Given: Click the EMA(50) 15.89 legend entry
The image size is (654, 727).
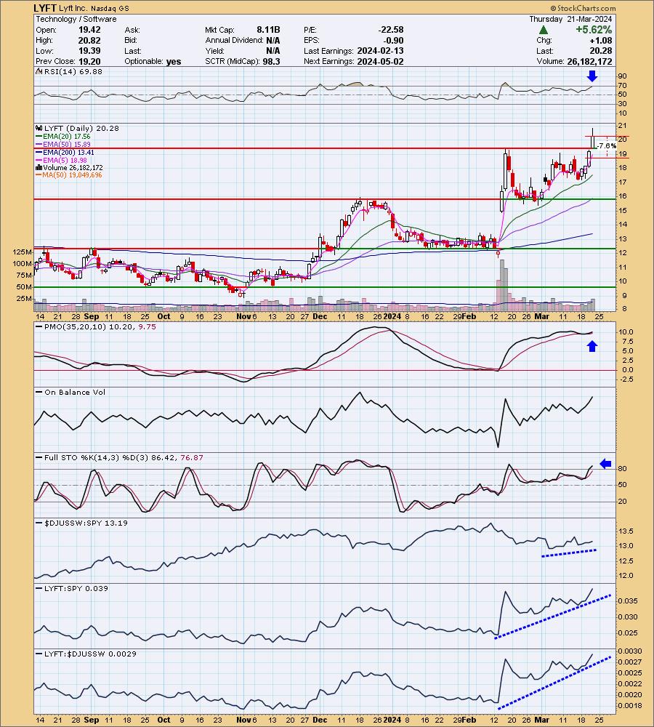Looking at the screenshot, I should point(63,144).
